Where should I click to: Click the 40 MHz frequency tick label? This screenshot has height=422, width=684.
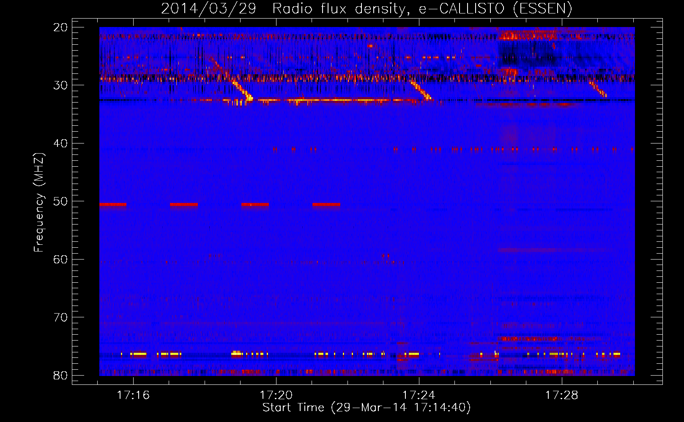point(61,143)
